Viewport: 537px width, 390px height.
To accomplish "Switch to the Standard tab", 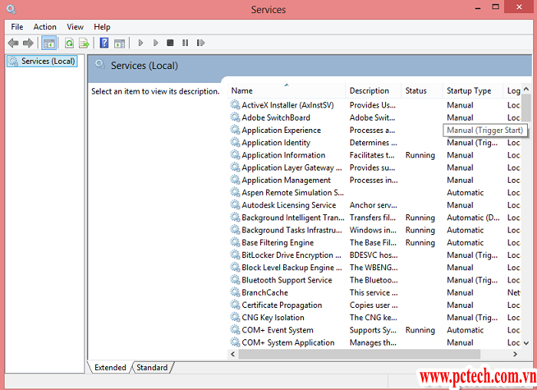I will point(152,368).
